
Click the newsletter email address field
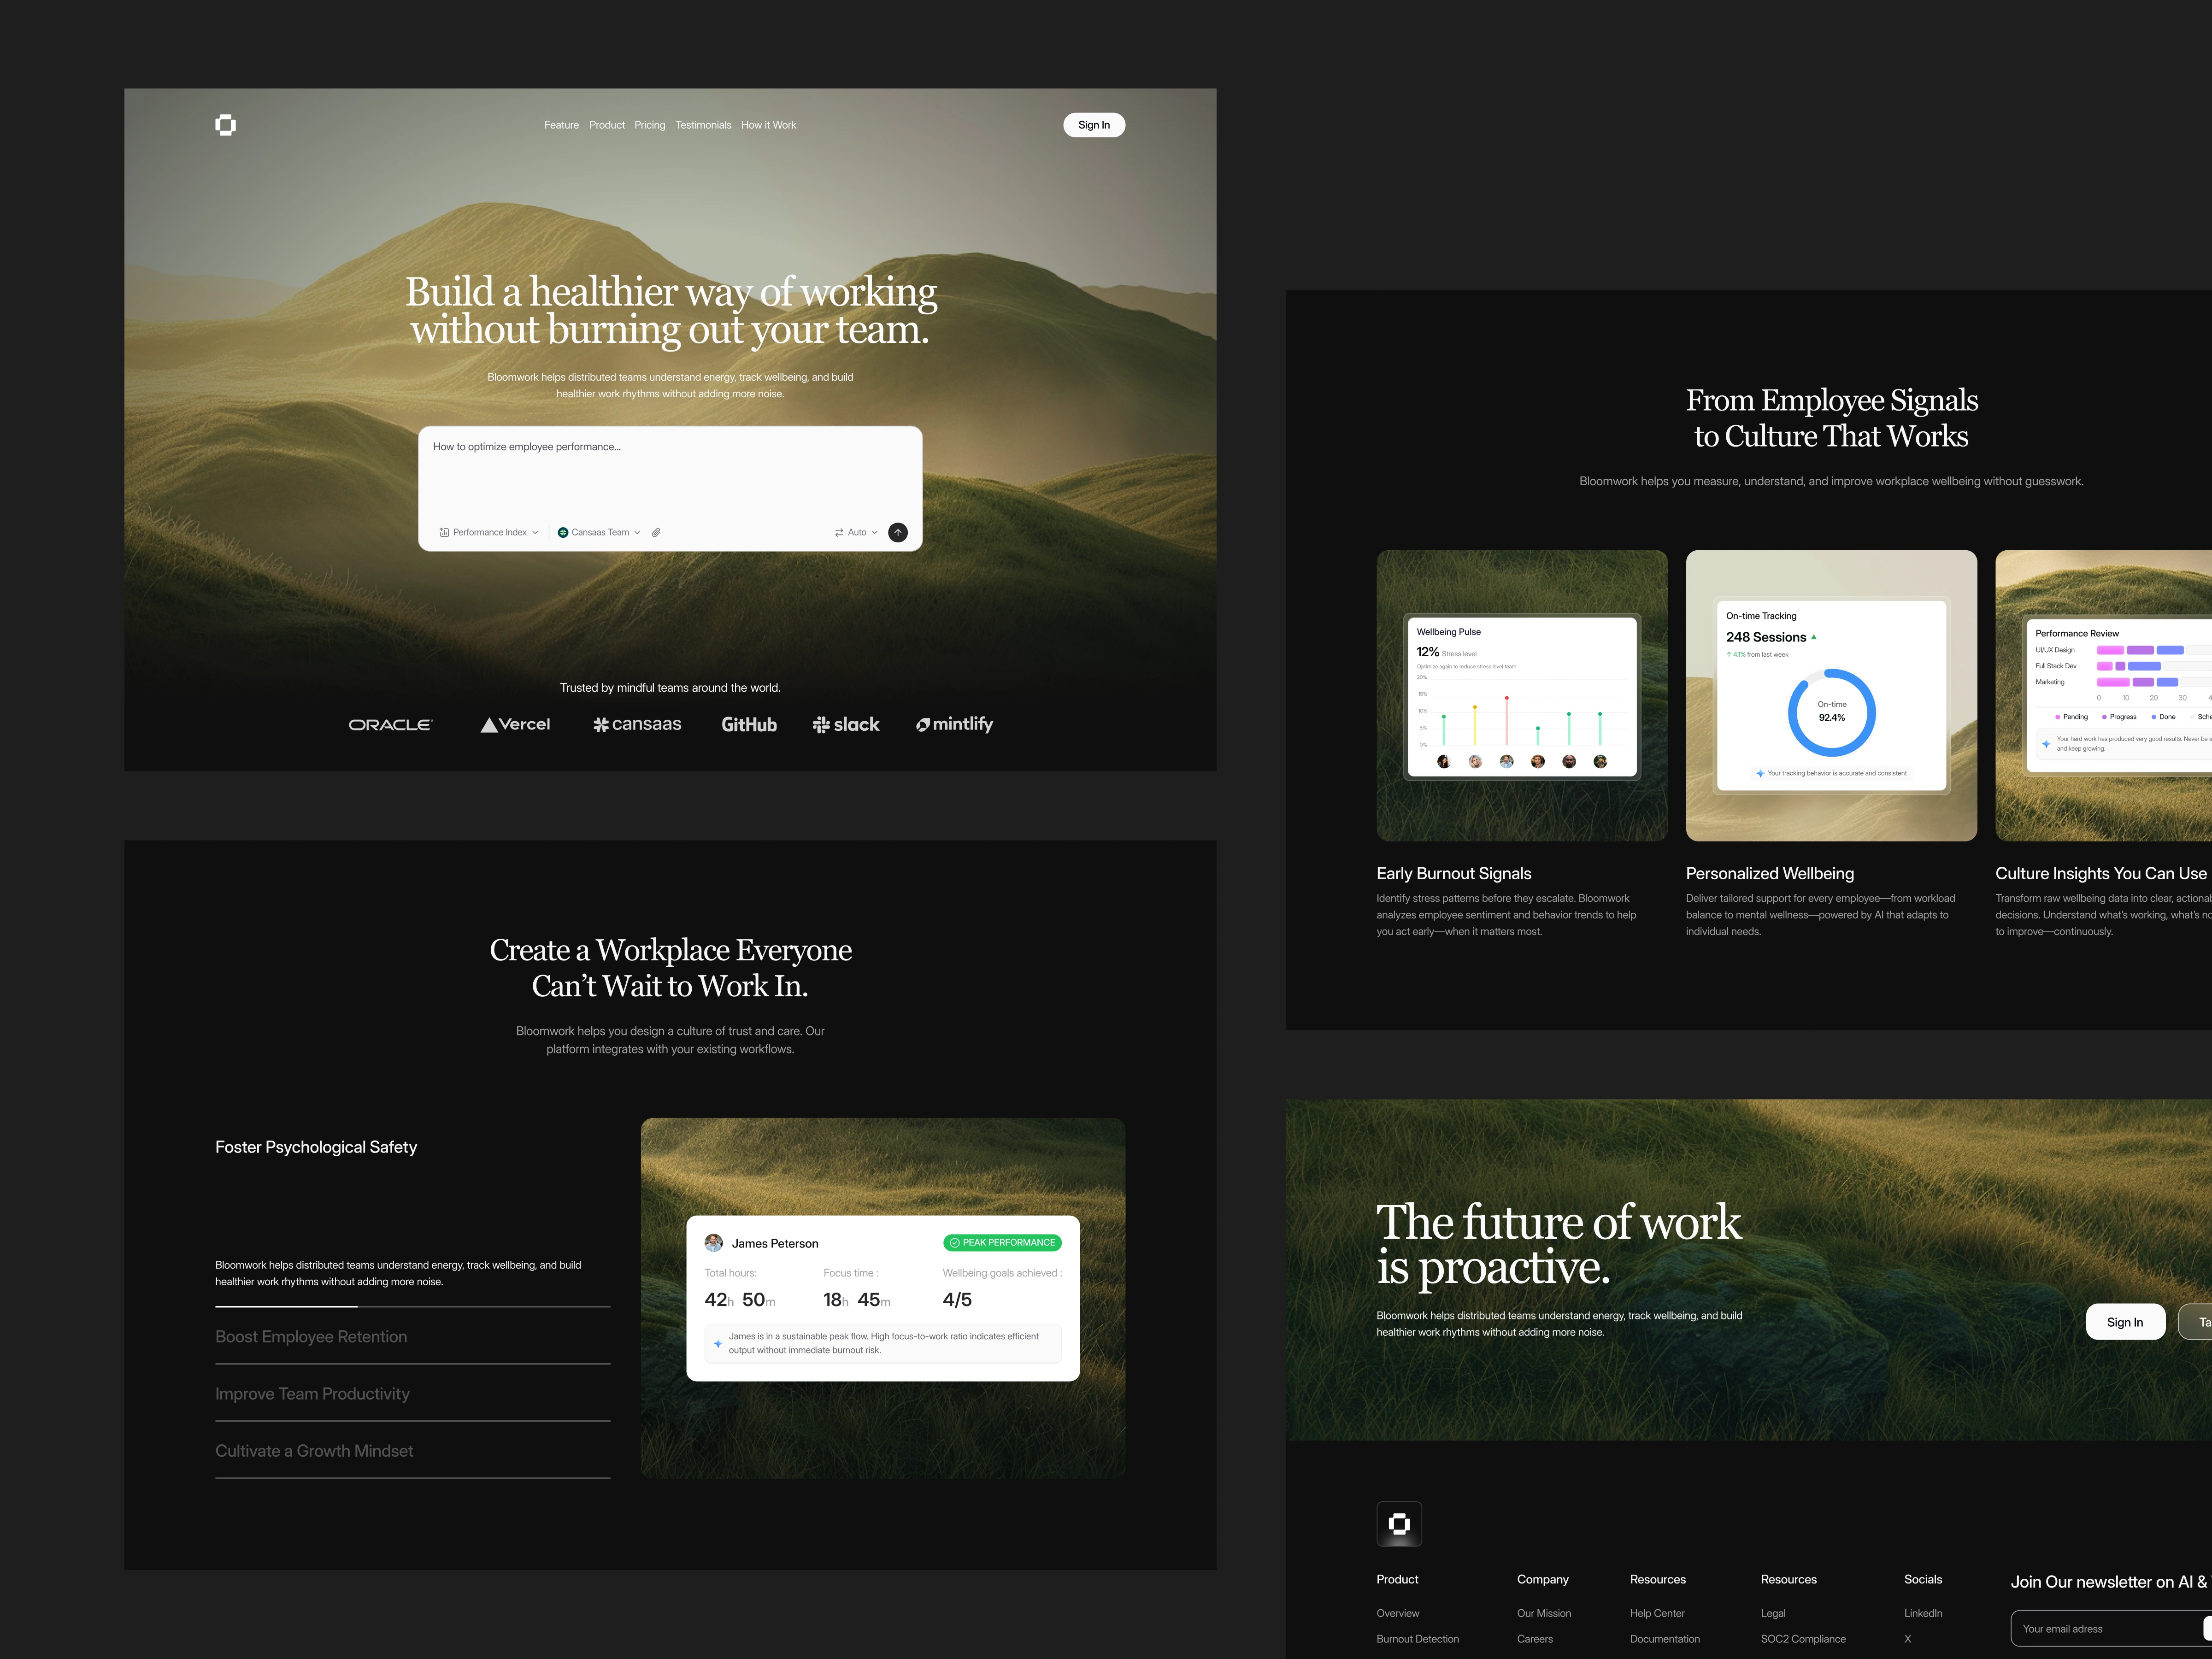(2100, 1629)
